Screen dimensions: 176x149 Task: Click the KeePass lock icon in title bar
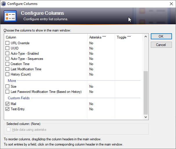coord(3,4)
